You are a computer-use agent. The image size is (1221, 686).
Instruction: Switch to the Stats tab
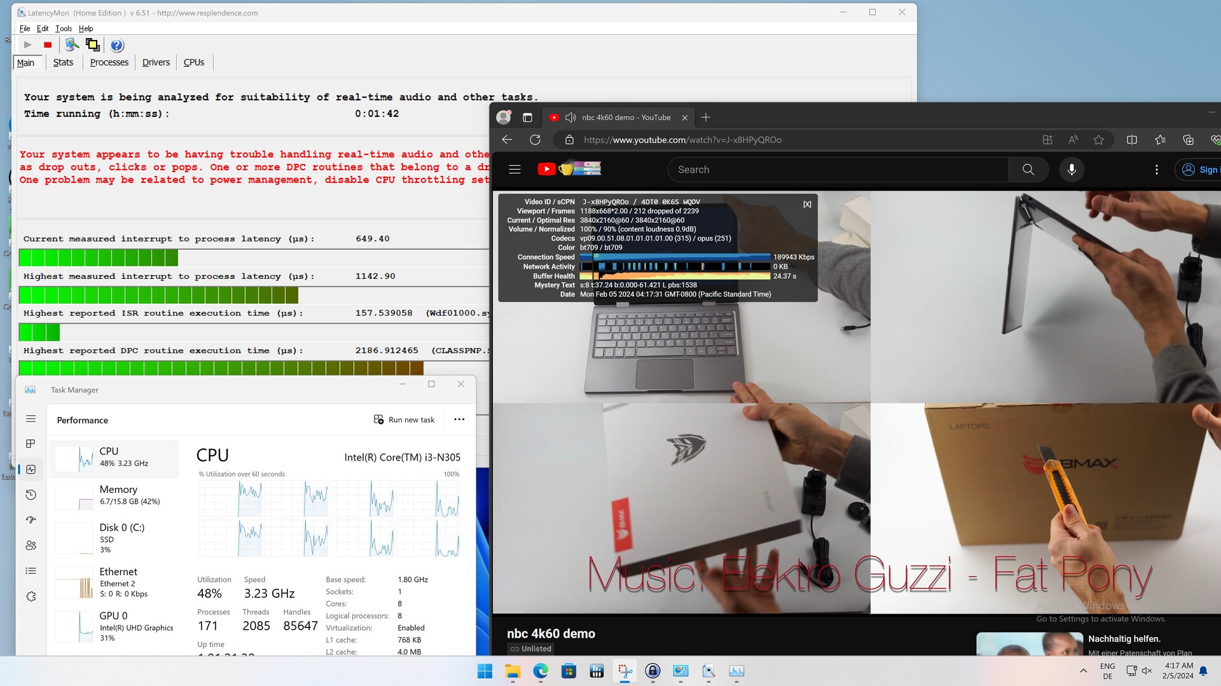point(63,62)
